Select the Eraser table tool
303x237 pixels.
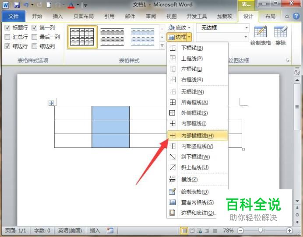(281, 36)
